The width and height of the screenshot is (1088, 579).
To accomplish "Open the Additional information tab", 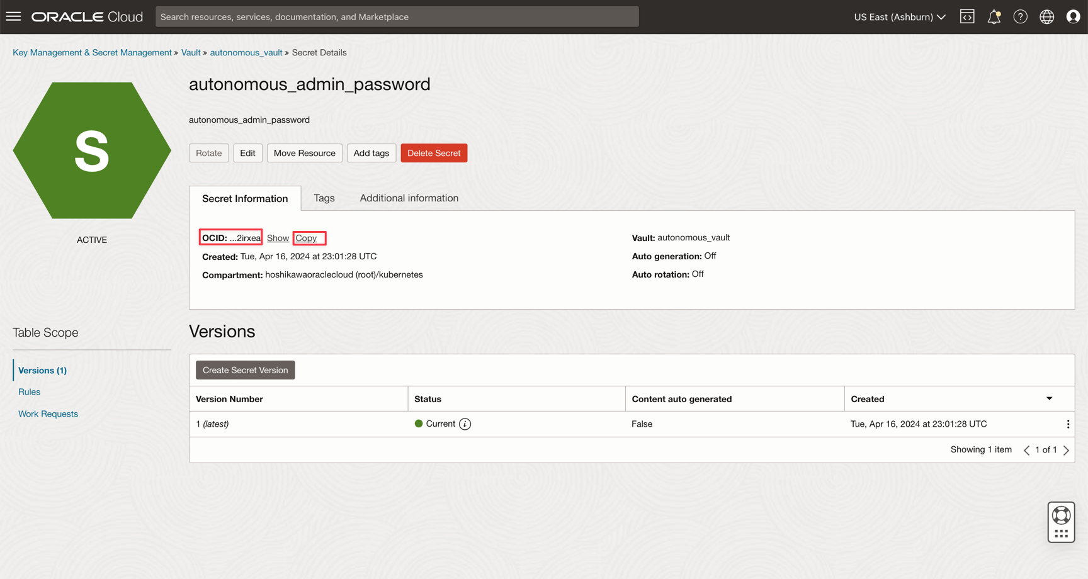I will 409,198.
